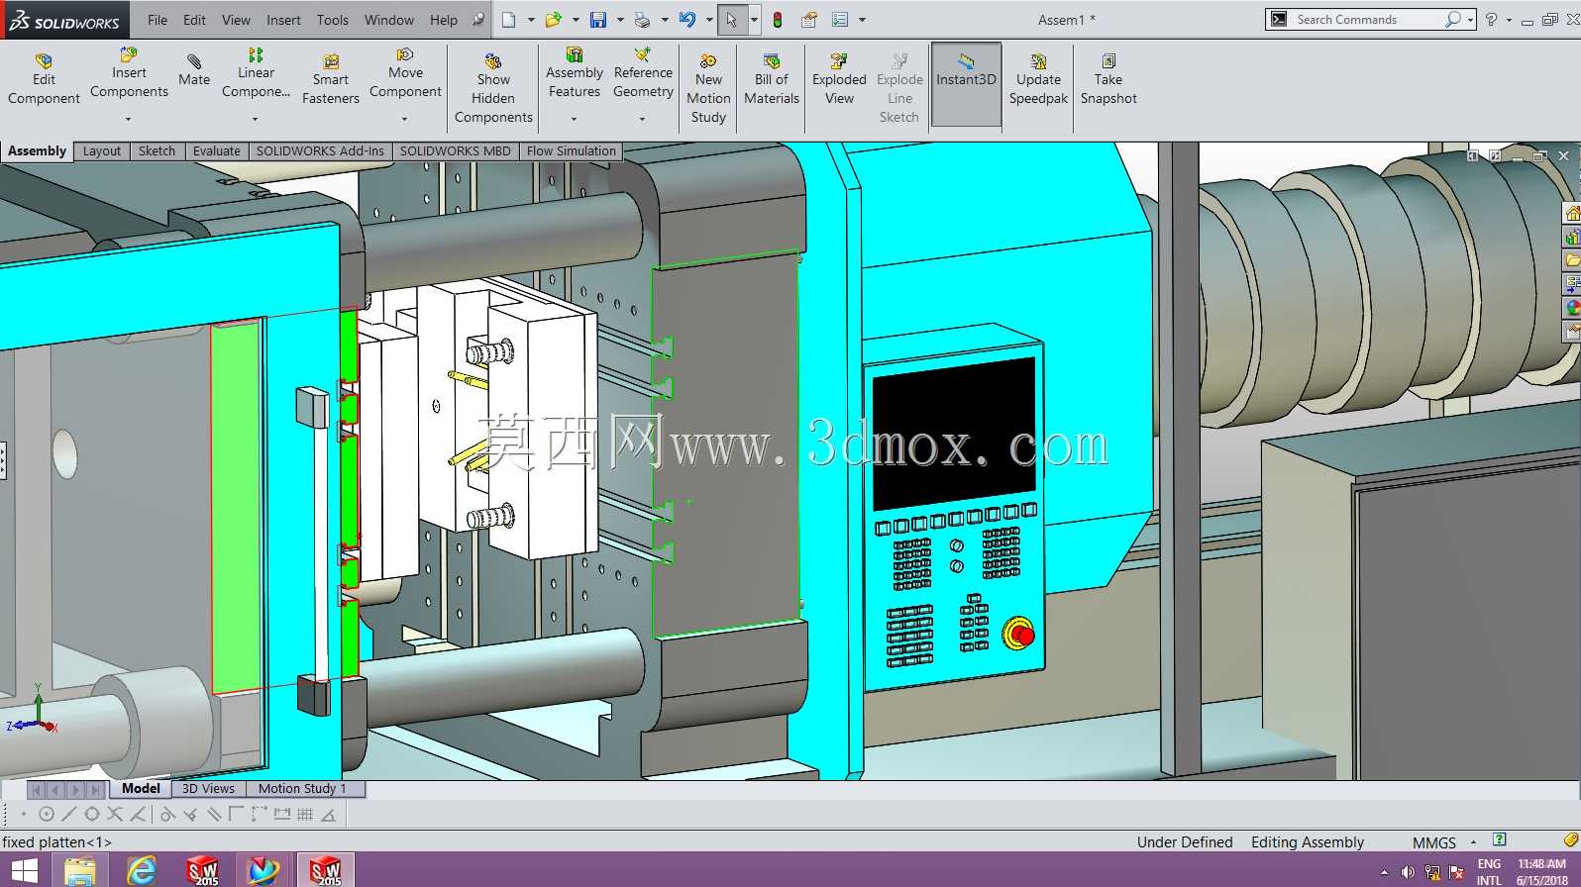Click Linear Component Pattern icon

coord(256,54)
